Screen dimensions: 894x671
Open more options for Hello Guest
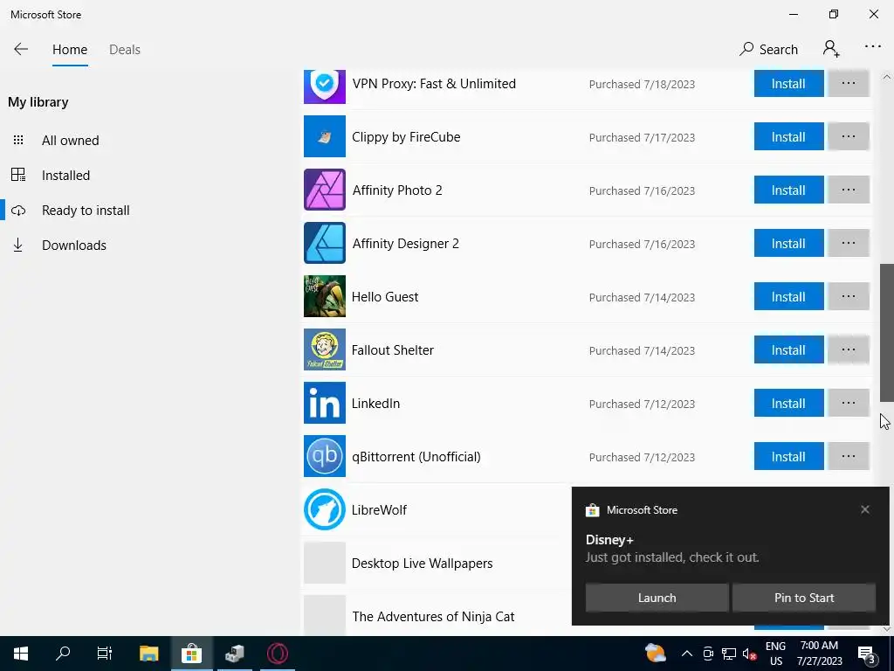tap(849, 296)
